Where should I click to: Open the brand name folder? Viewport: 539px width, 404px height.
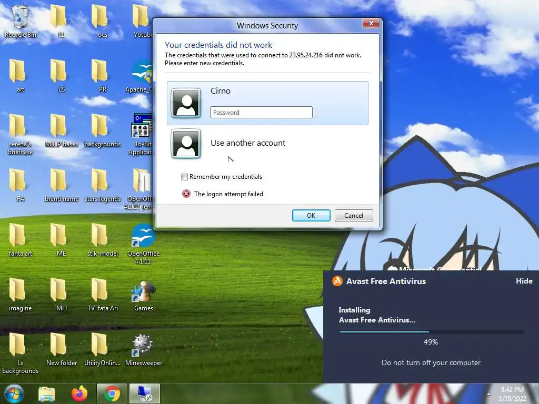(x=61, y=185)
